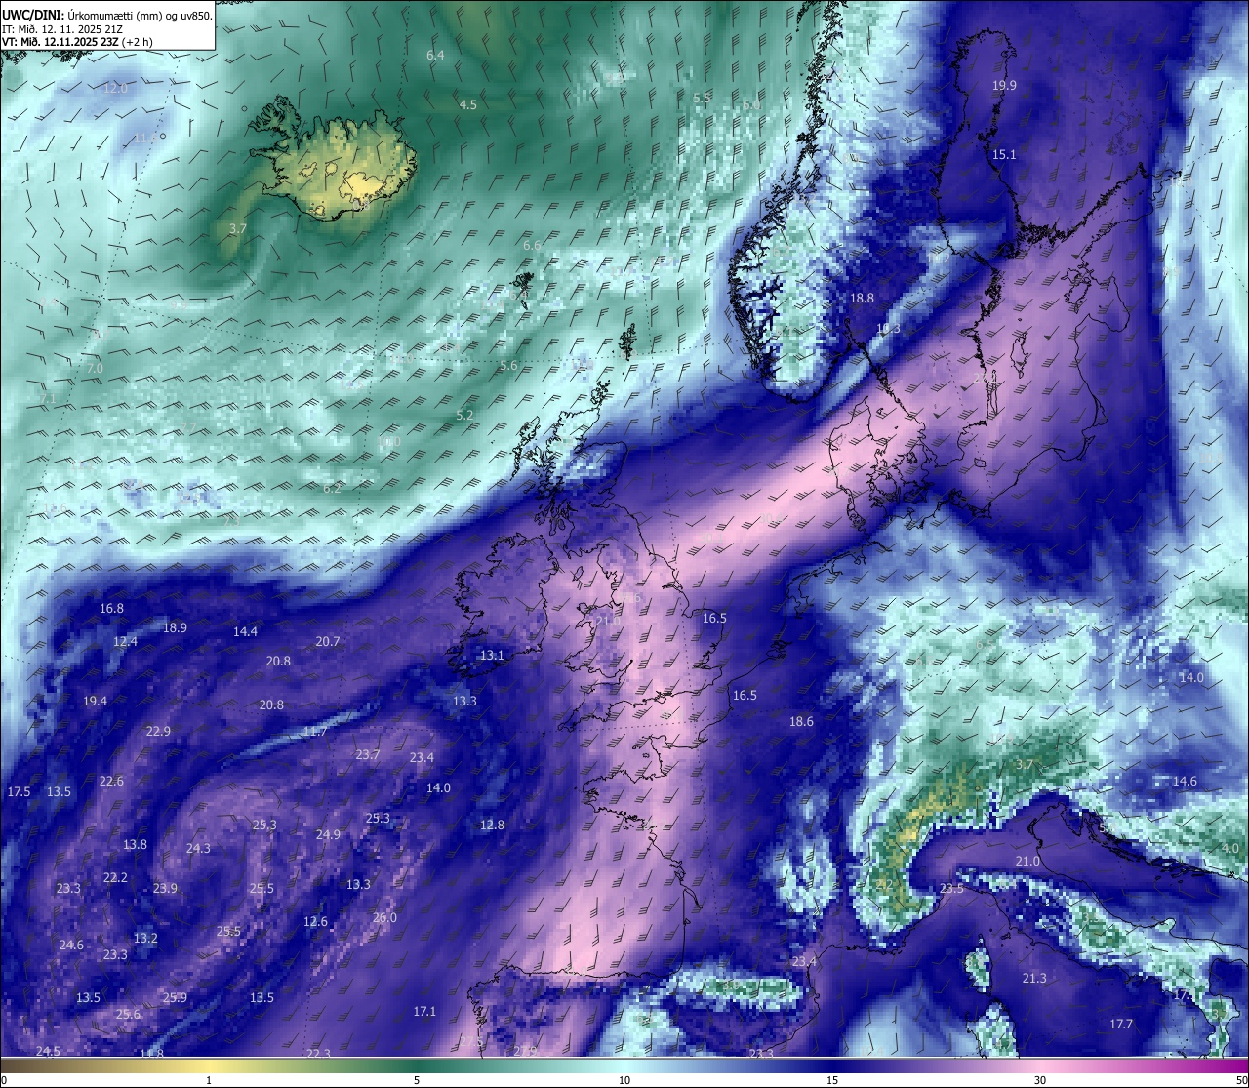This screenshot has width=1249, height=1088.
Task: Click the 19.9 value over northern Finland
Action: [x=1004, y=86]
